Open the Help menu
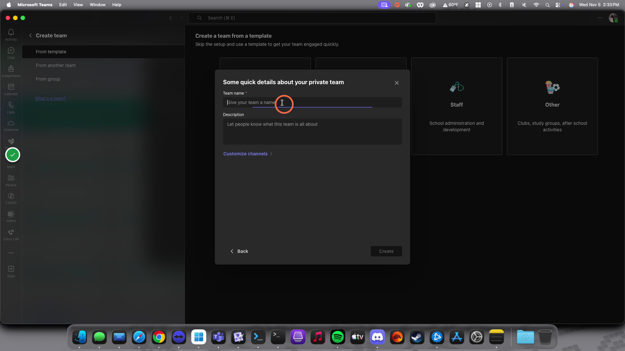Image resolution: width=625 pixels, height=351 pixels. [x=117, y=5]
